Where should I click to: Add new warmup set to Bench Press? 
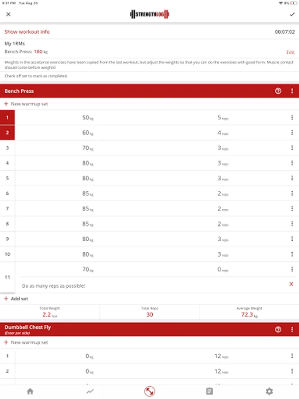[26, 104]
